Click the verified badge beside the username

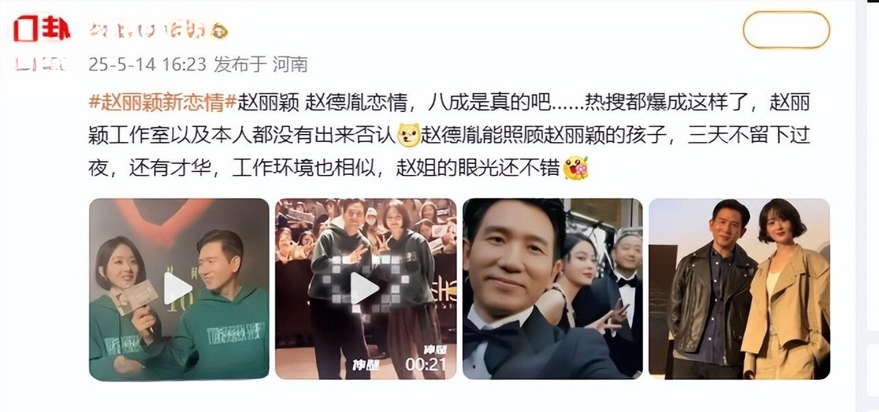pyautogui.click(x=220, y=31)
